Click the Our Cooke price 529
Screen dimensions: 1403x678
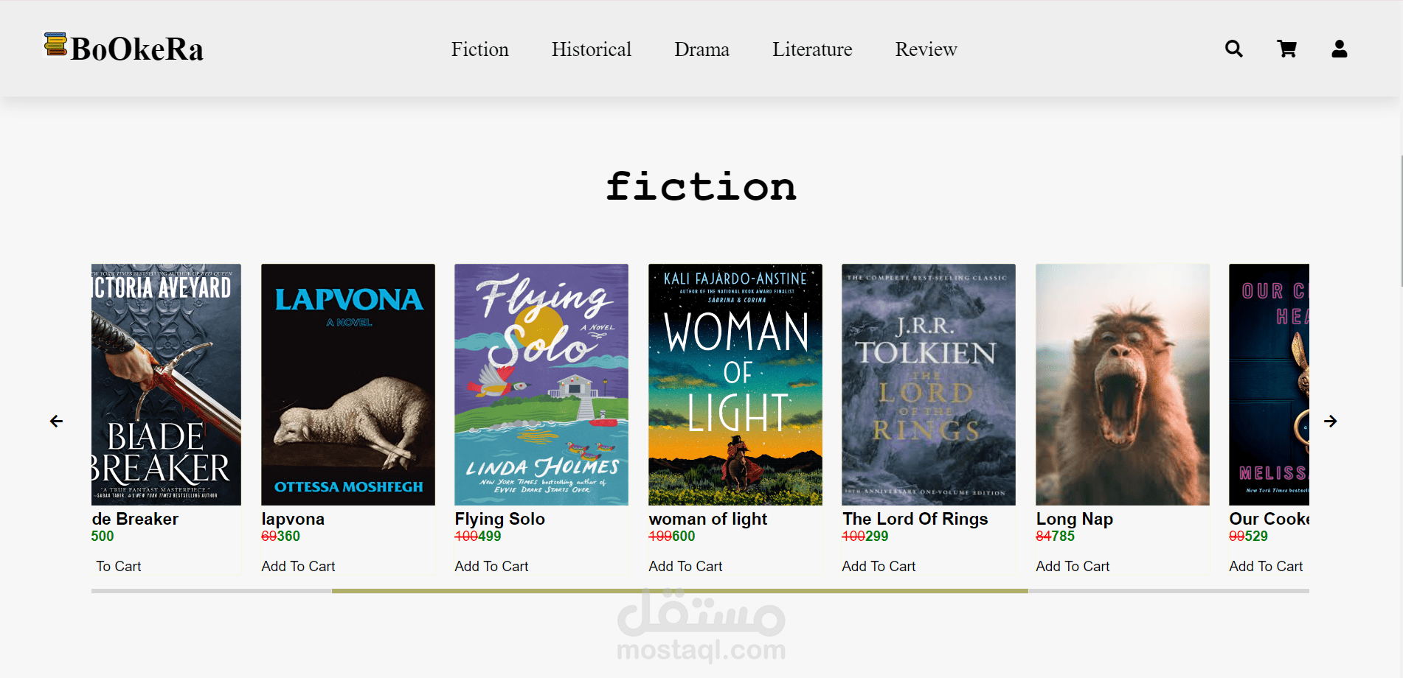tap(1256, 537)
